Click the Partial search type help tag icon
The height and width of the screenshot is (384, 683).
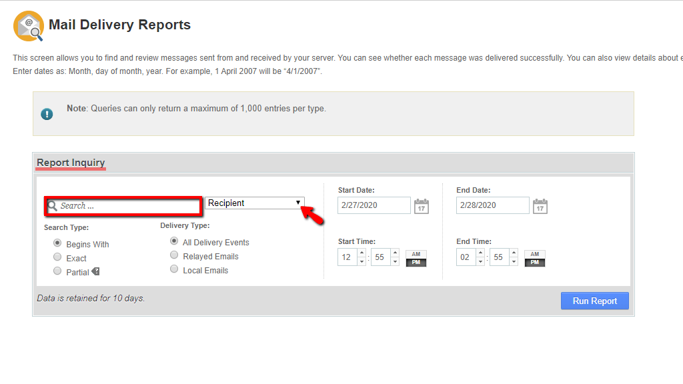coord(95,272)
